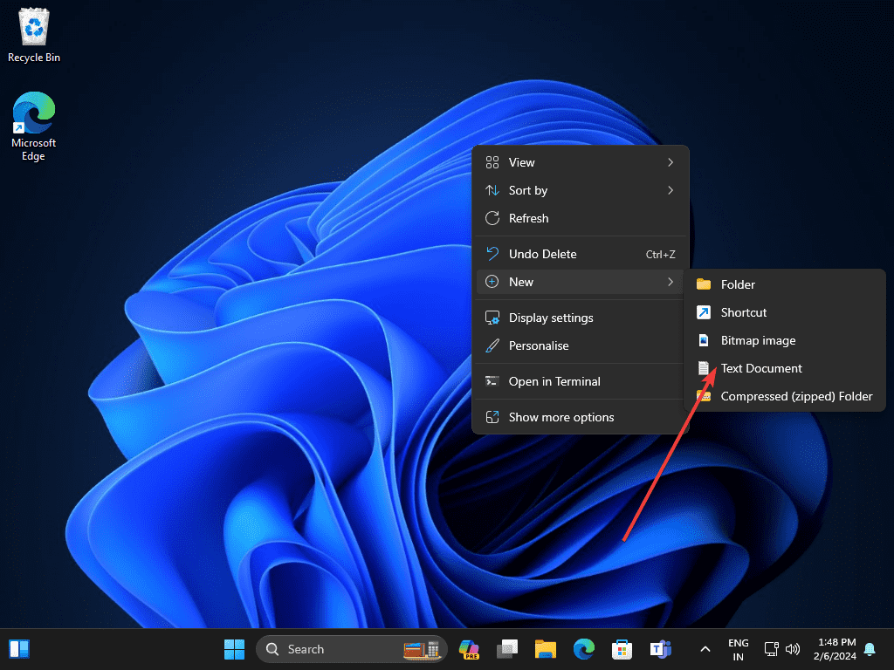
Task: Select Undo Delete in the context menu
Action: [x=580, y=254]
